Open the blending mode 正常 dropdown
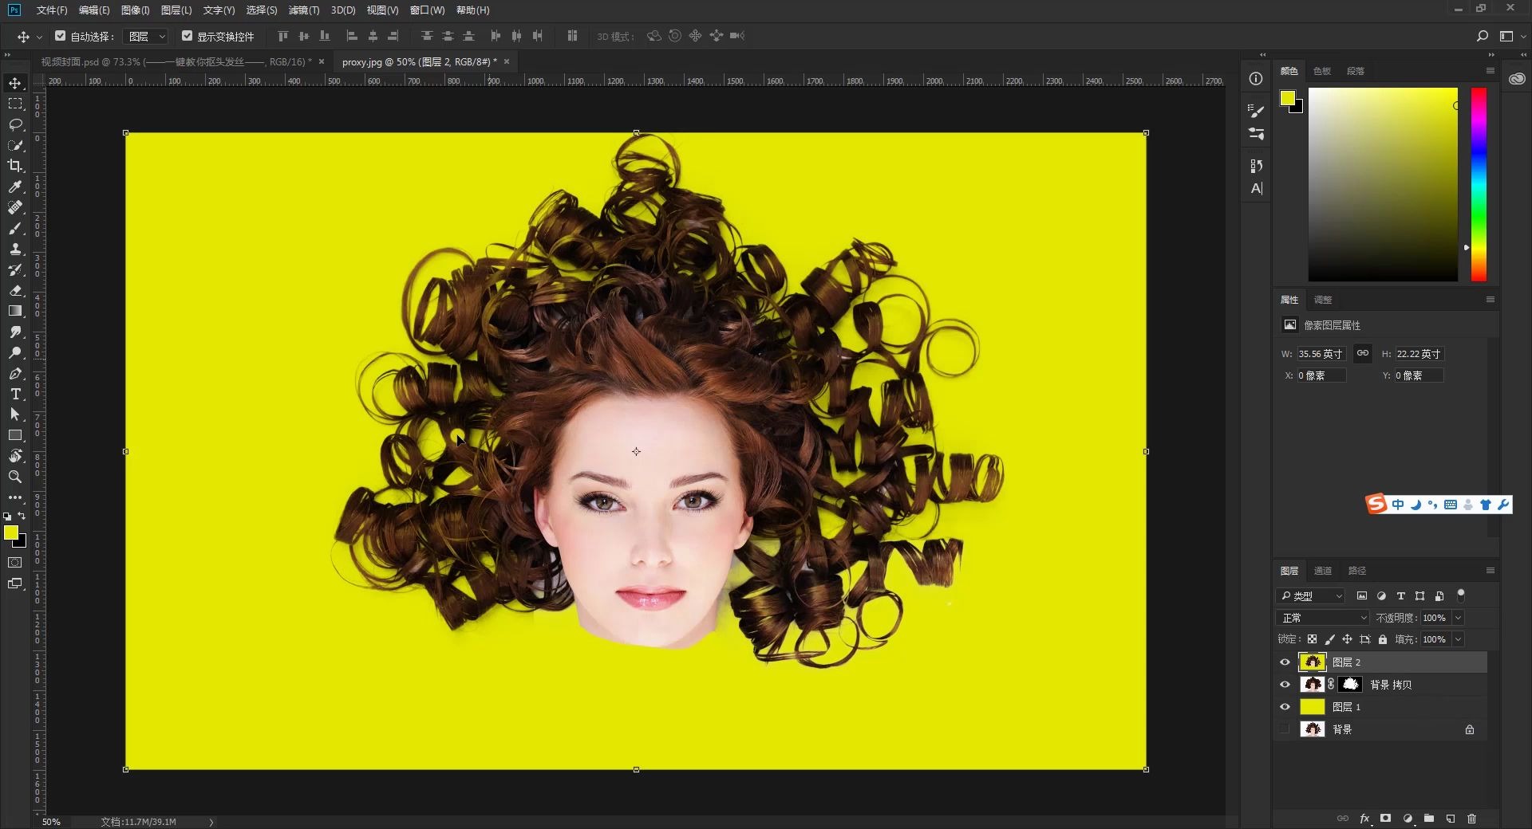This screenshot has height=829, width=1532. tap(1323, 618)
